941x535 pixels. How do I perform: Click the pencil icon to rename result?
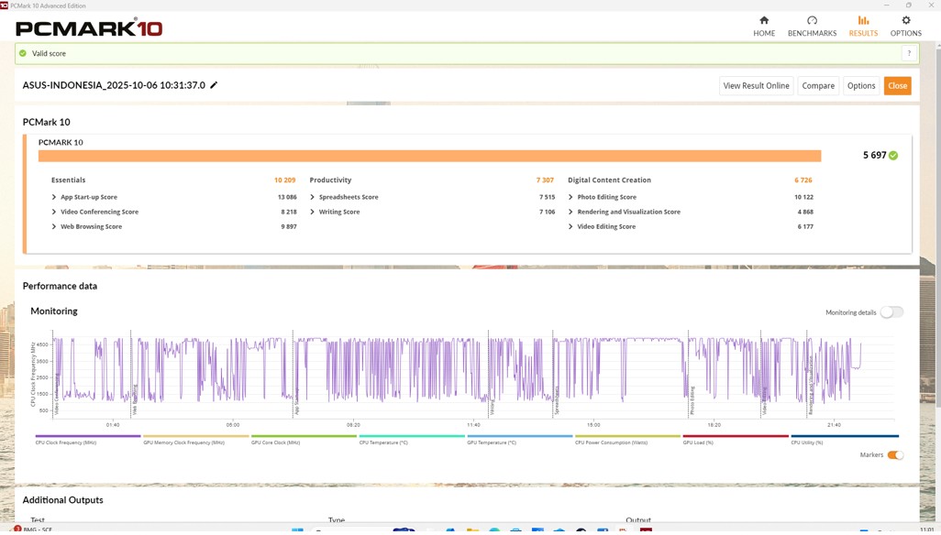coord(214,85)
